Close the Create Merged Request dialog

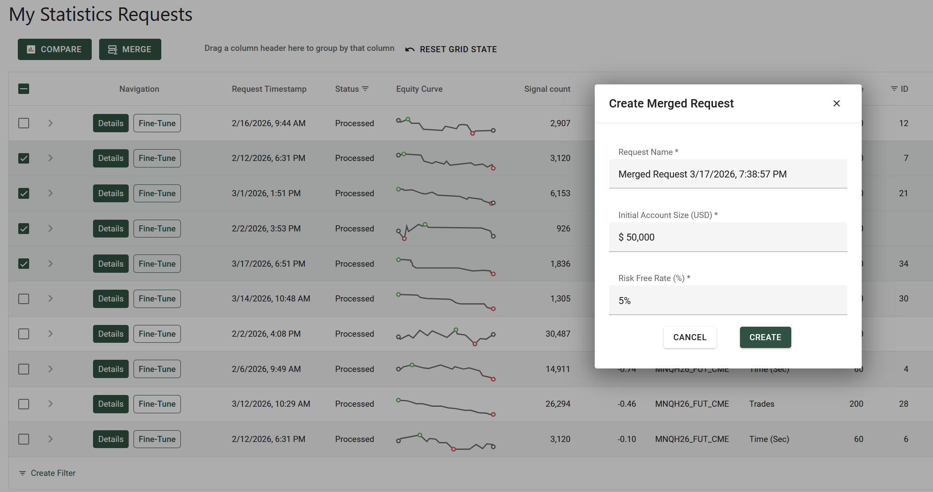click(836, 104)
